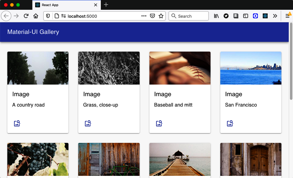
Task: Click the grapes photo thumbnail
Action: (38, 159)
